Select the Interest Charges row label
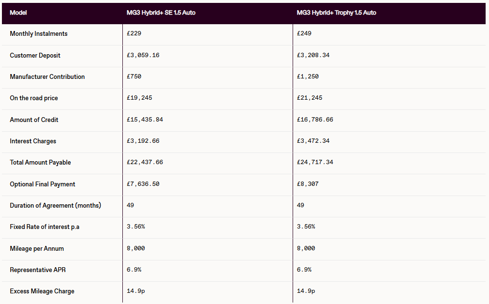Screen dimensions: 489x304 pos(33,141)
